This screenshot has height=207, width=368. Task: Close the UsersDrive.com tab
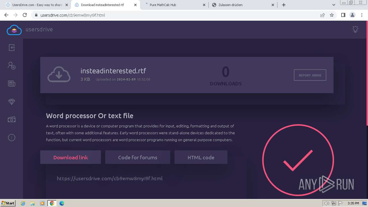point(67,5)
